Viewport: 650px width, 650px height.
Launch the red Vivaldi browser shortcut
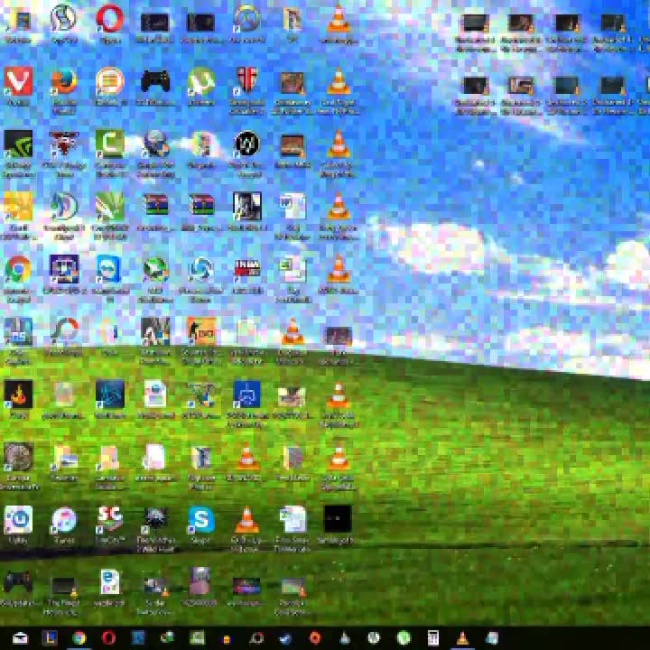[18, 81]
